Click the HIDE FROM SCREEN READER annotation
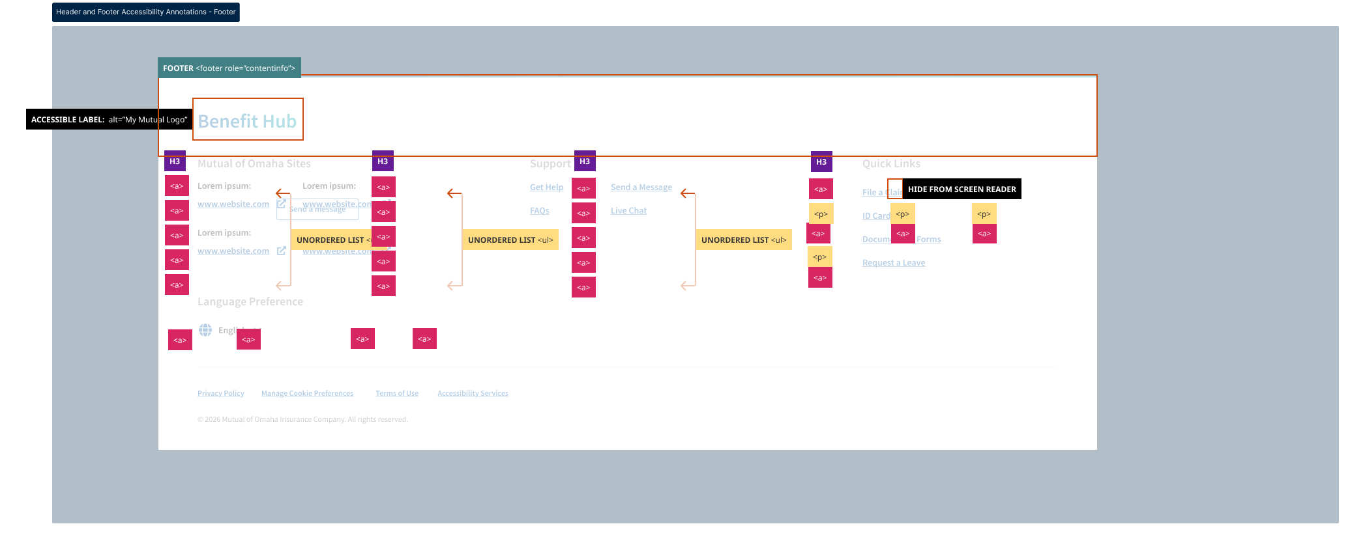The width and height of the screenshot is (1365, 552). coord(962,189)
